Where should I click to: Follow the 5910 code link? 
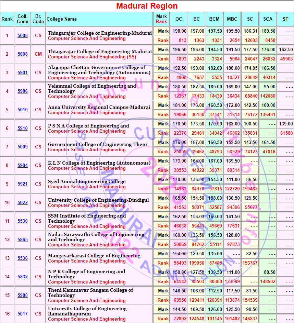(x=23, y=129)
